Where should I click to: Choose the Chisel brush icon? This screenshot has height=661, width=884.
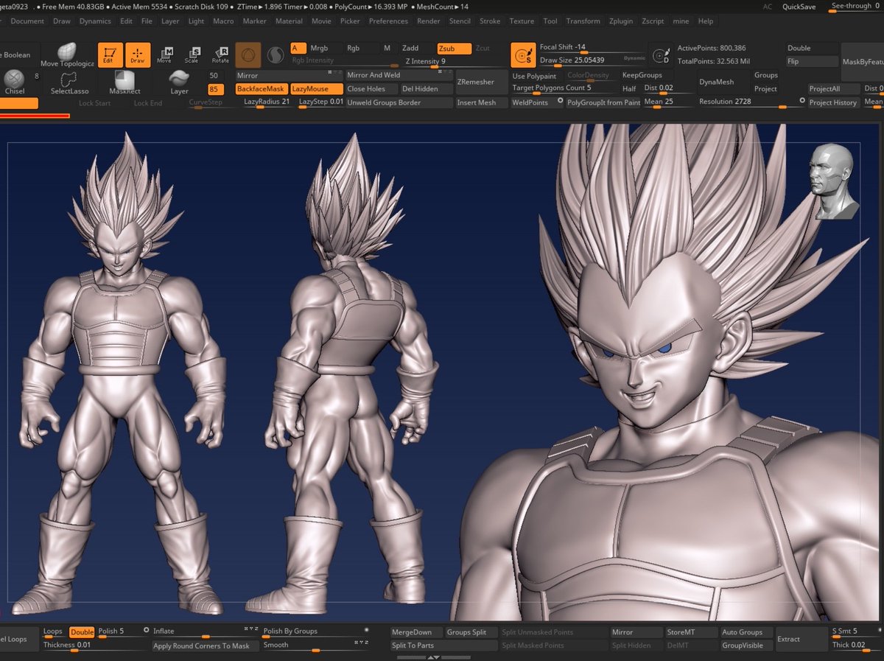[x=14, y=82]
